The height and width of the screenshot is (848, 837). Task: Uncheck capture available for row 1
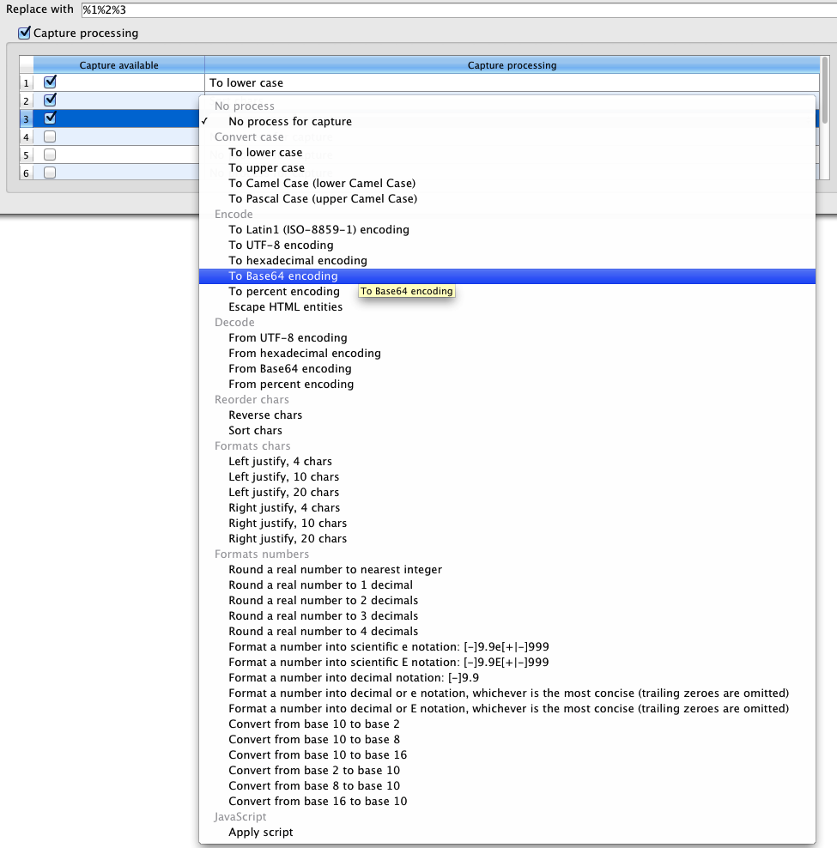pyautogui.click(x=50, y=82)
